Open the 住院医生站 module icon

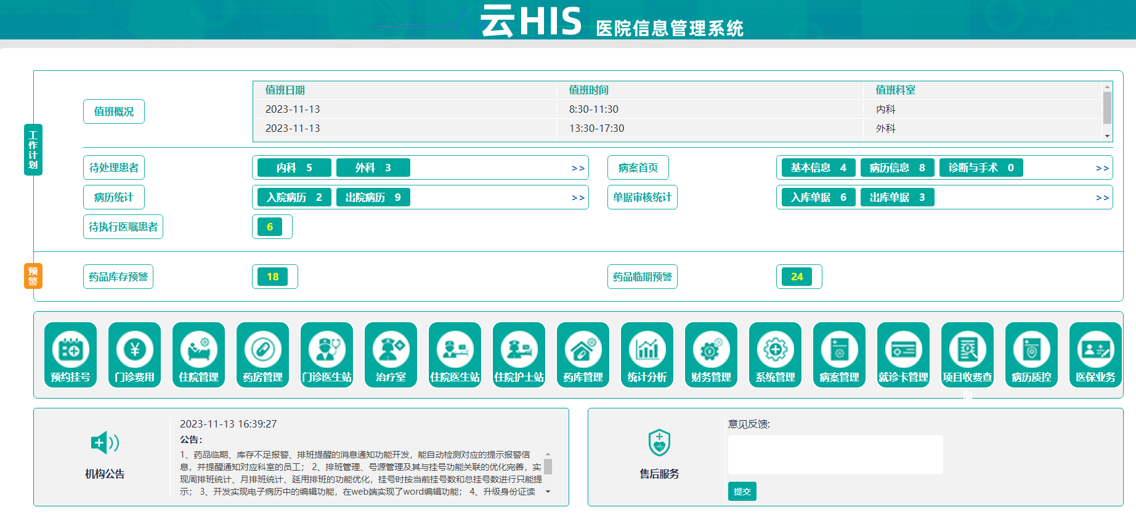point(455,355)
